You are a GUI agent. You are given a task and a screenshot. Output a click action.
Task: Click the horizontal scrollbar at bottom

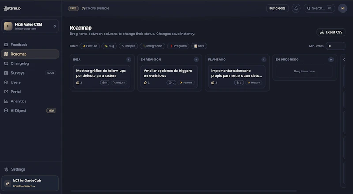184,191
